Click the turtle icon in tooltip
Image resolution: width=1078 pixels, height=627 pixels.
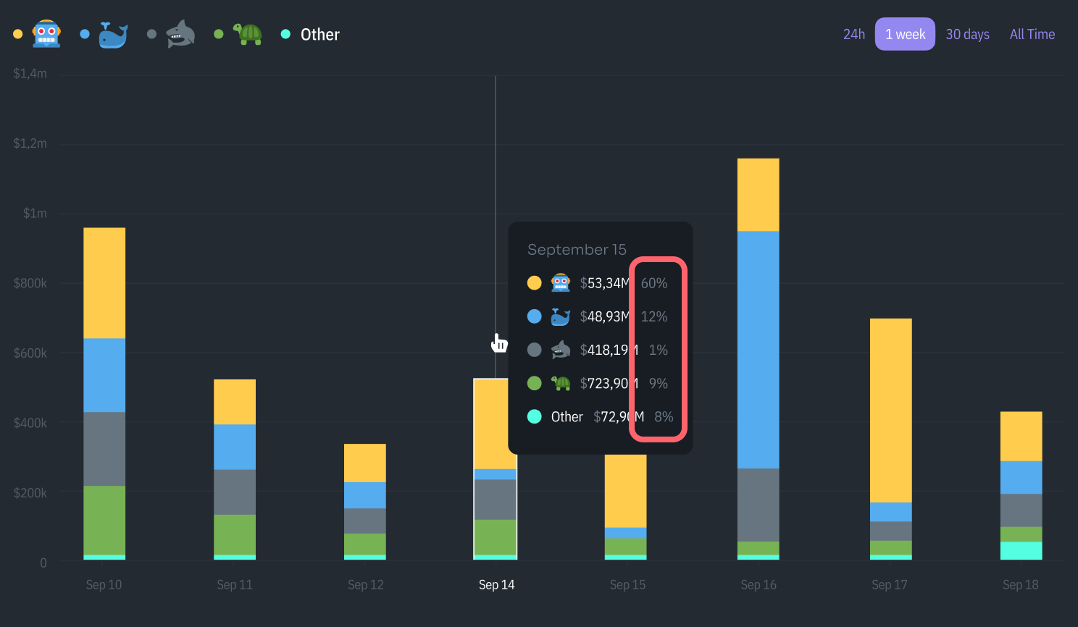coord(561,383)
